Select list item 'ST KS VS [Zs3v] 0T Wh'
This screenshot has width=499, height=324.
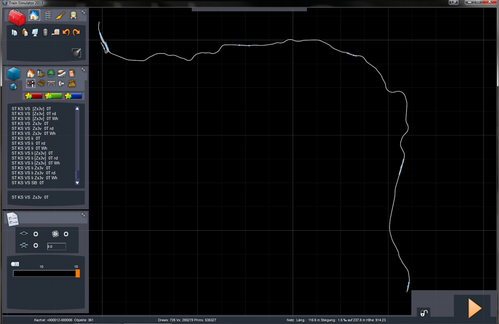[35, 118]
